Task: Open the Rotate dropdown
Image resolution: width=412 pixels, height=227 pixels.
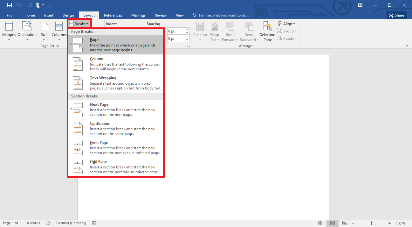Action: coord(287,38)
